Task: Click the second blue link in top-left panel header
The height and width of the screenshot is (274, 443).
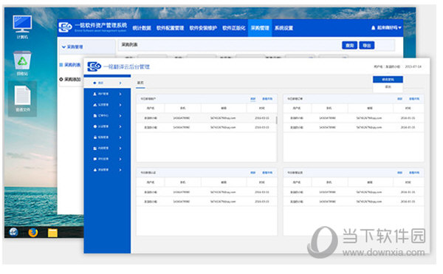Action: click(267, 99)
